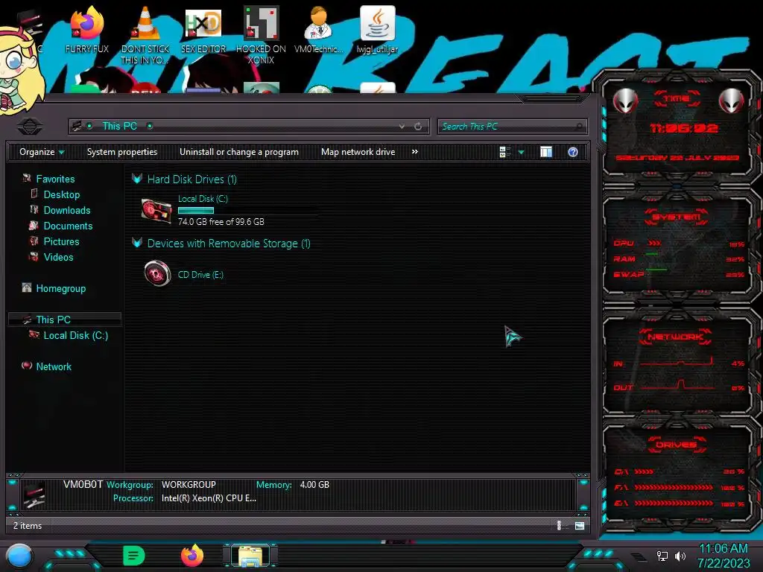Click the right alien head in the TIME widget
The image size is (763, 572).
coord(732,101)
